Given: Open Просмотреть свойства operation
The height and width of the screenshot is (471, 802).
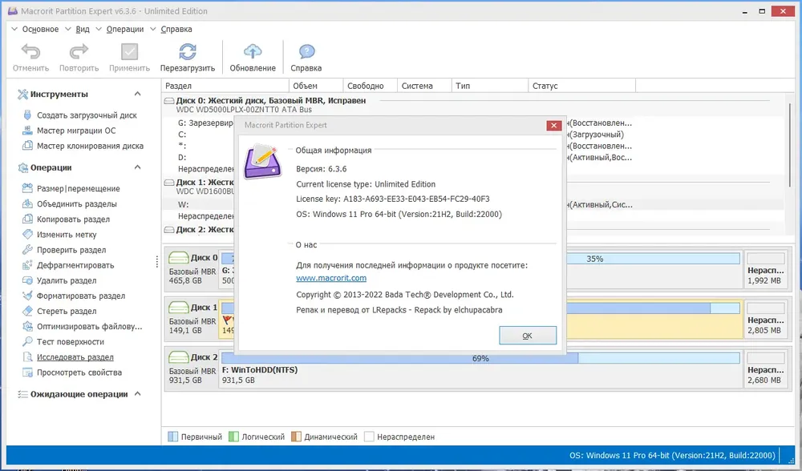Looking at the screenshot, I should coord(79,372).
